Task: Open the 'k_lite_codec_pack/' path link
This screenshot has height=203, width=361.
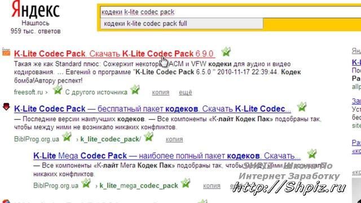Action: click(x=111, y=139)
